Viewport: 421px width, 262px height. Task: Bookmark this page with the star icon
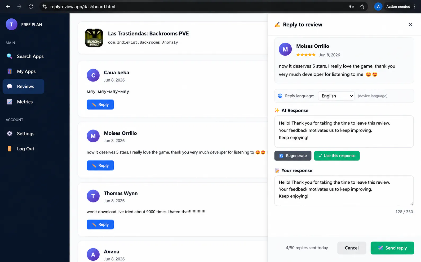[362, 7]
